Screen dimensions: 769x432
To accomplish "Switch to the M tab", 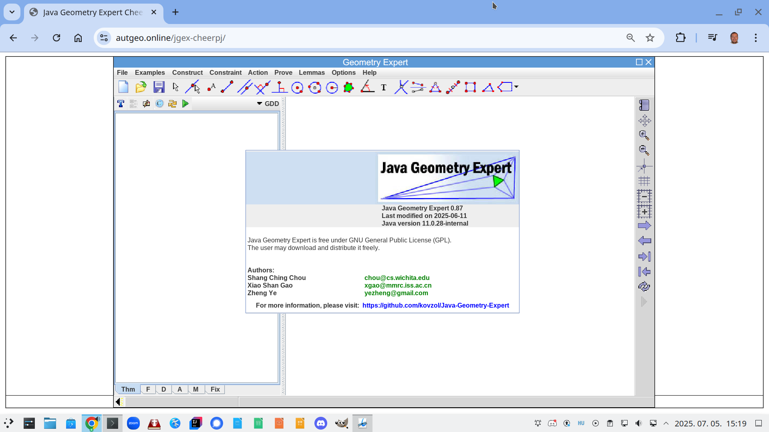I will point(196,389).
